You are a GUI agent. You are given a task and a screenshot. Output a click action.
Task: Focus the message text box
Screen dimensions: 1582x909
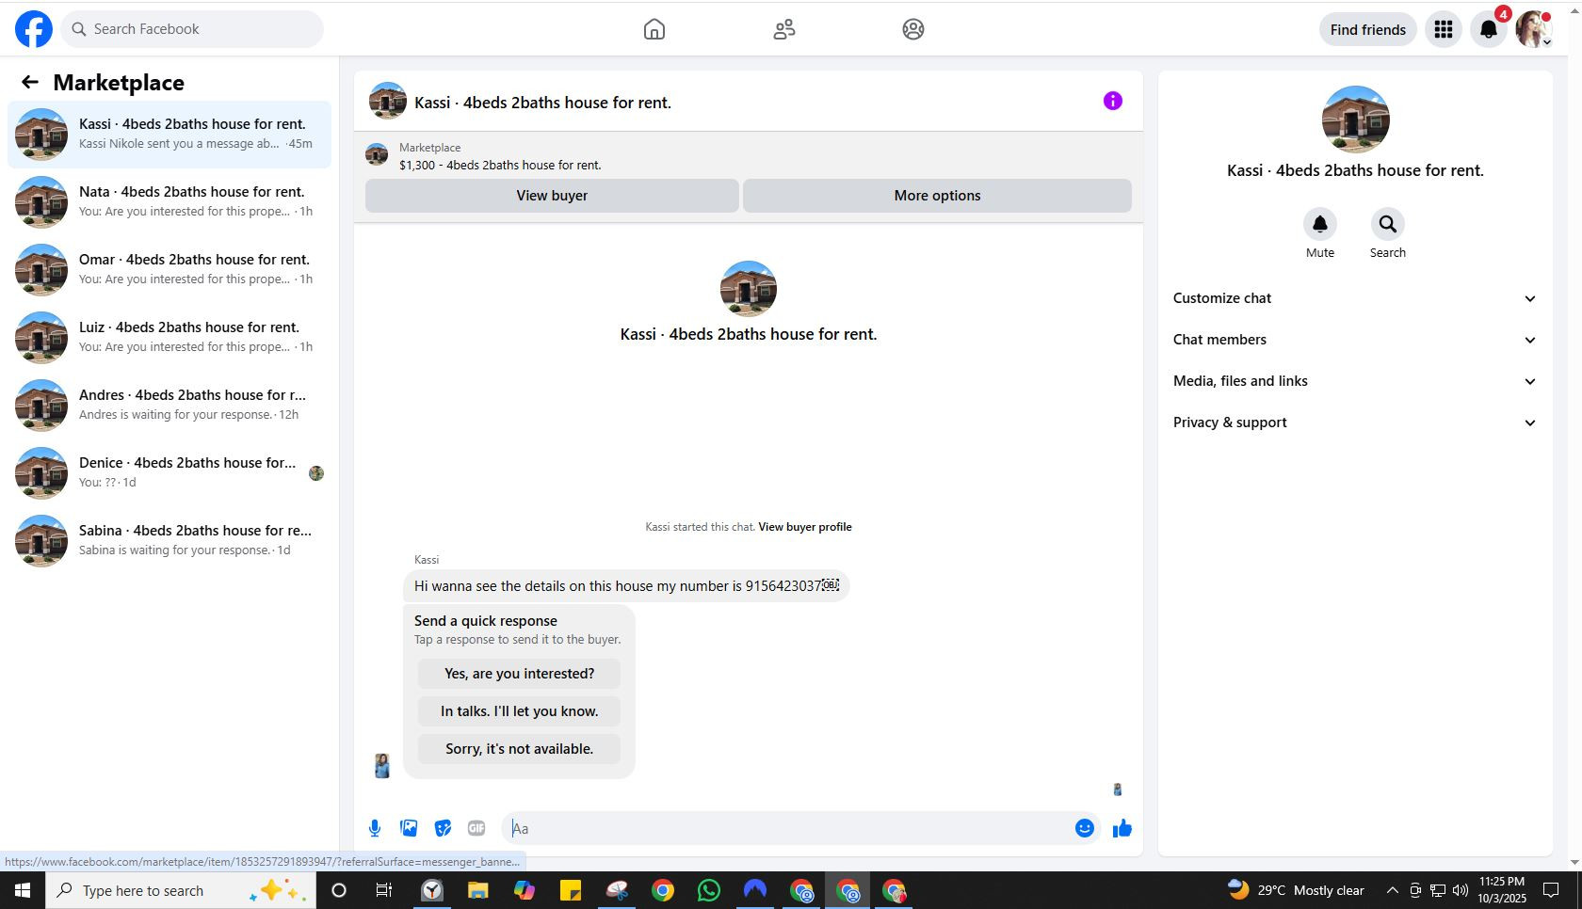coord(789,828)
